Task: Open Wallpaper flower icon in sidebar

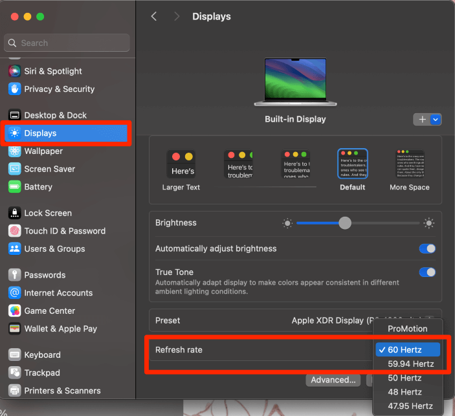Action: click(14, 151)
